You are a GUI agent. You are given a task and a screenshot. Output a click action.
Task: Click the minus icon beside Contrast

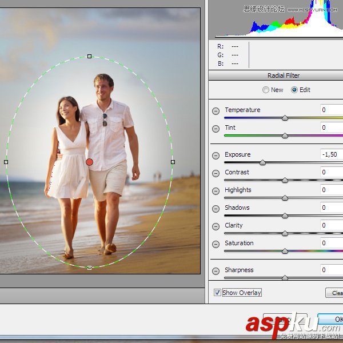tap(216, 173)
